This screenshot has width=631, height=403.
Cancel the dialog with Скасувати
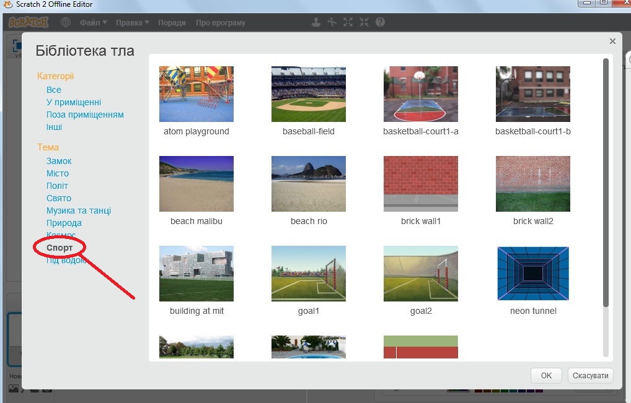590,376
